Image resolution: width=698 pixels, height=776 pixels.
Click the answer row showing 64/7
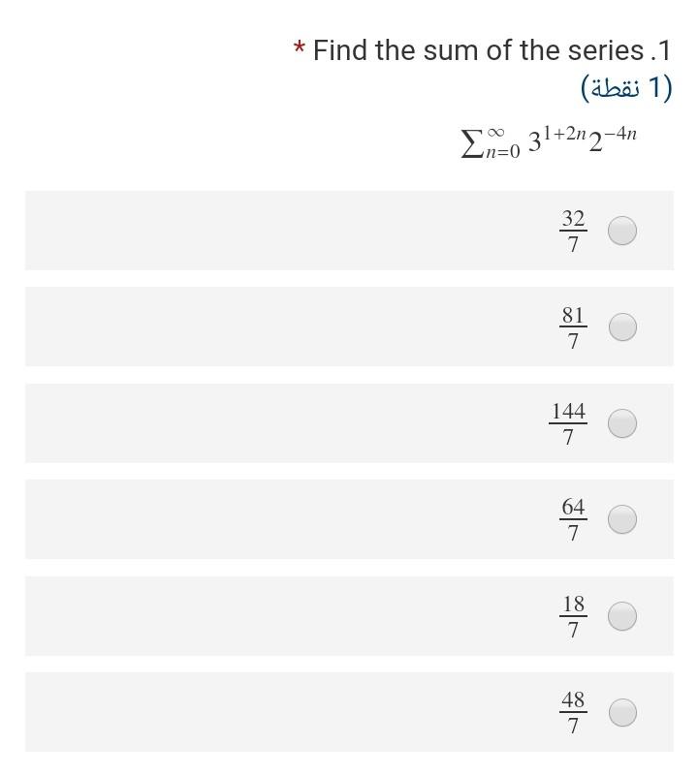pyautogui.click(x=349, y=519)
